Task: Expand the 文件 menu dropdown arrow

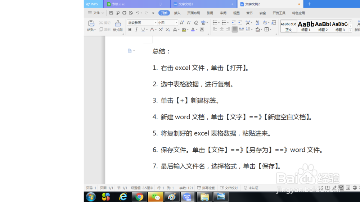Action: point(103,13)
